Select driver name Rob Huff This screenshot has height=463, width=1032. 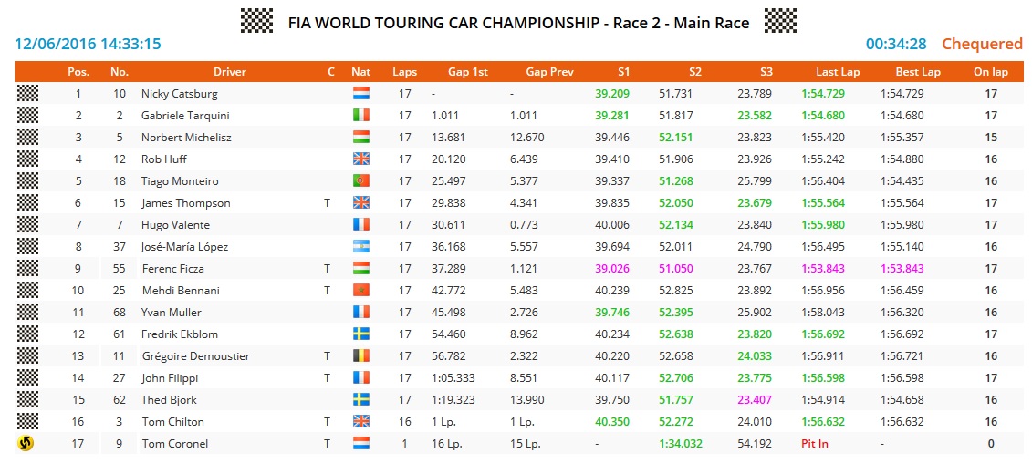coord(164,159)
